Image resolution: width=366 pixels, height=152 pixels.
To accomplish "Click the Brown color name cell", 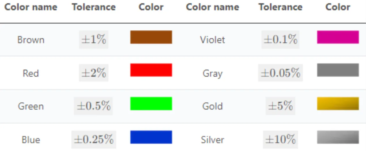I will pyautogui.click(x=31, y=40).
